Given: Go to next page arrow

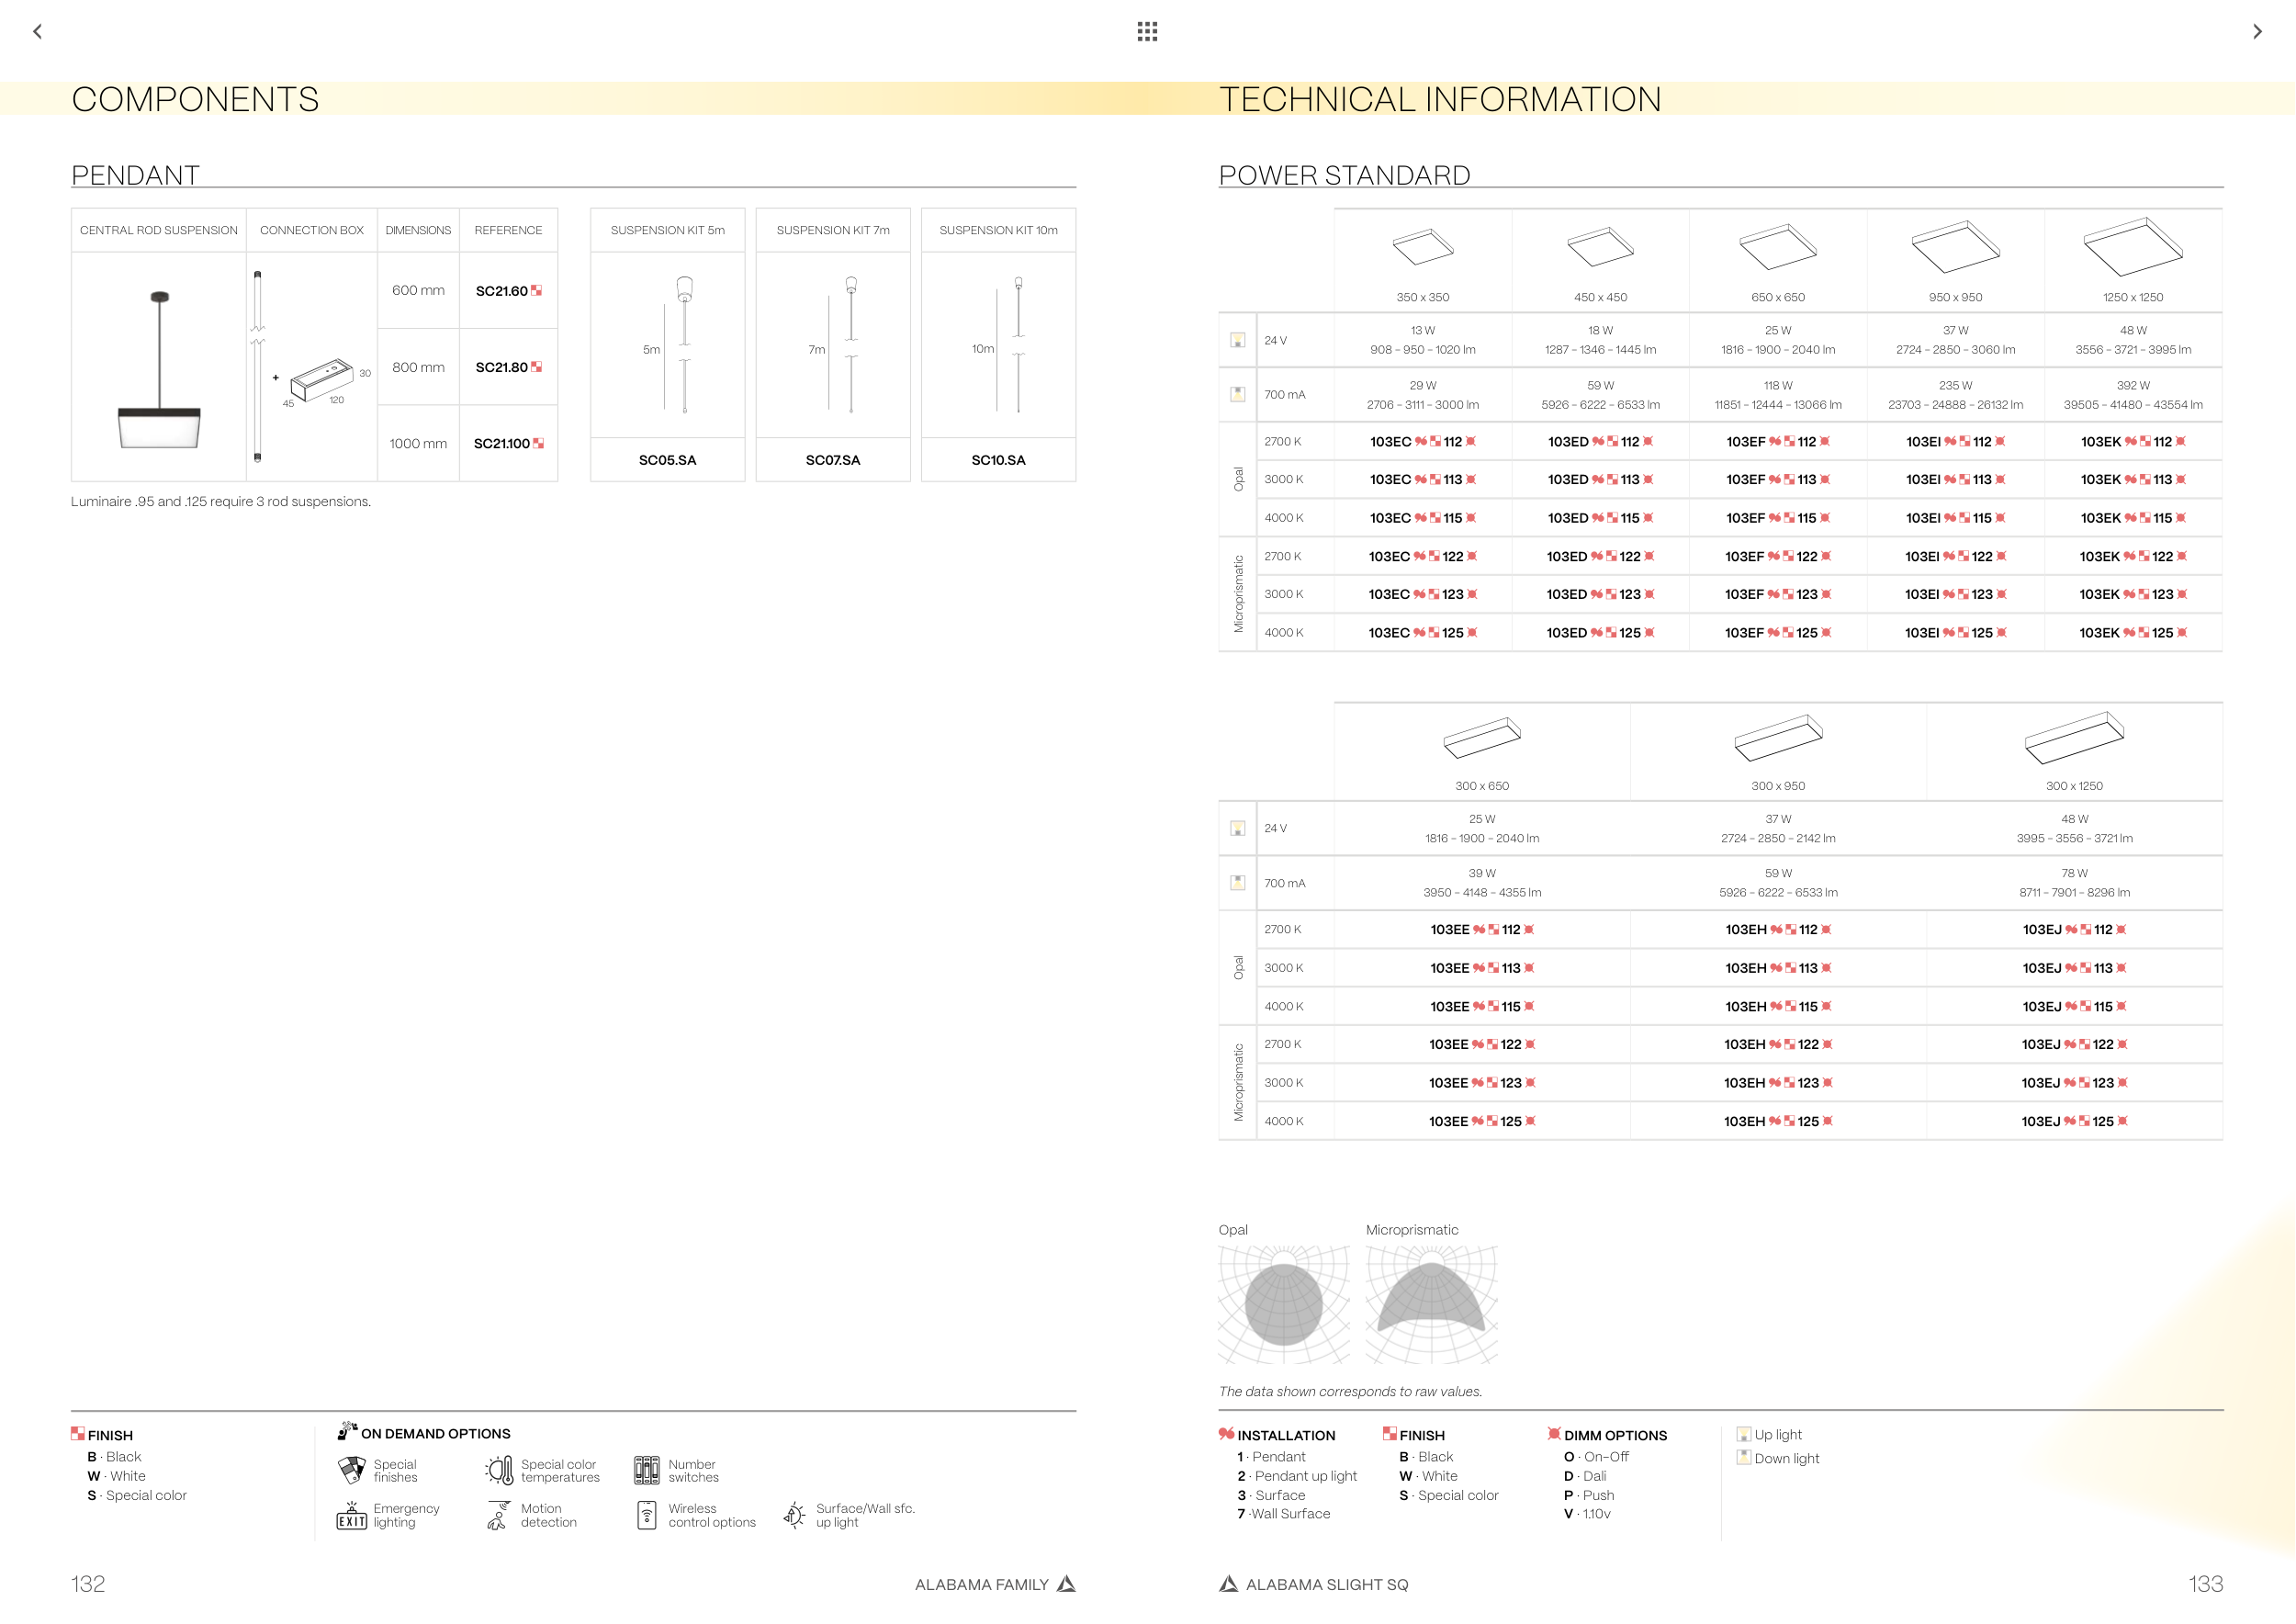Looking at the screenshot, I should point(2257,31).
